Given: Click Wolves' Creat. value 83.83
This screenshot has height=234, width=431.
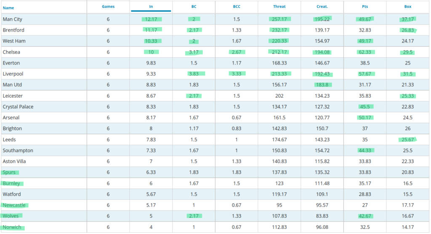Looking at the screenshot, I should [322, 216].
